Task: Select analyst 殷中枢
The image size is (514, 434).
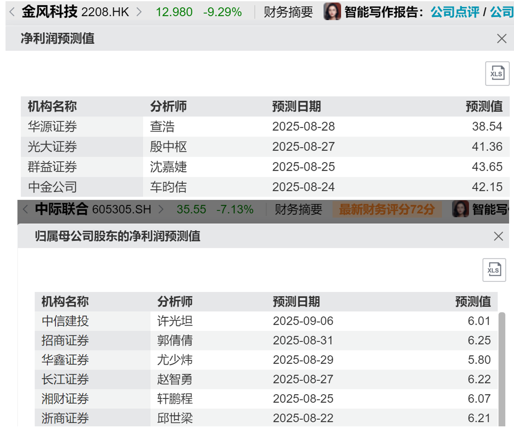Action: click(168, 147)
